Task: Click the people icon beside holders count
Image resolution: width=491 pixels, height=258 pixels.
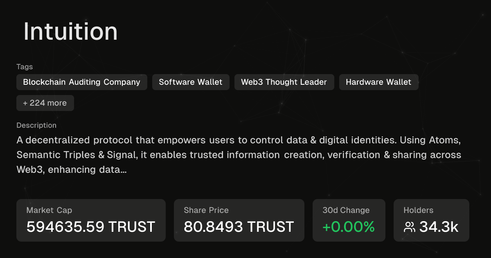Action: pos(410,227)
